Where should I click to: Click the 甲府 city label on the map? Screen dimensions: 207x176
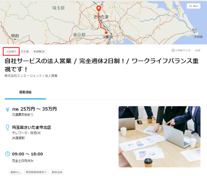(15, 36)
